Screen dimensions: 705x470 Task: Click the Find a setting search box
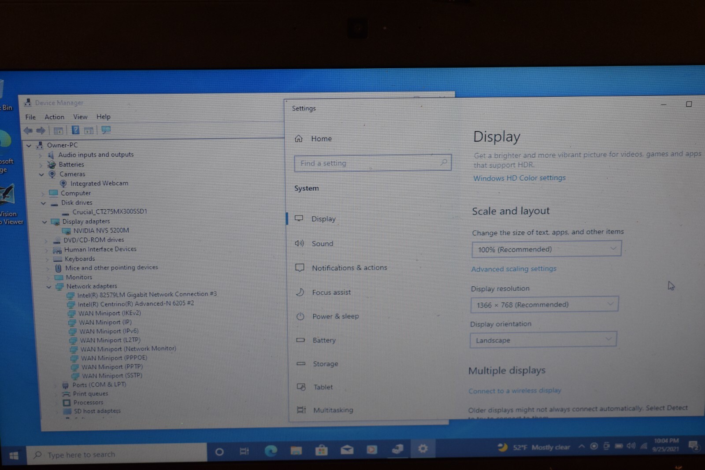pos(373,163)
